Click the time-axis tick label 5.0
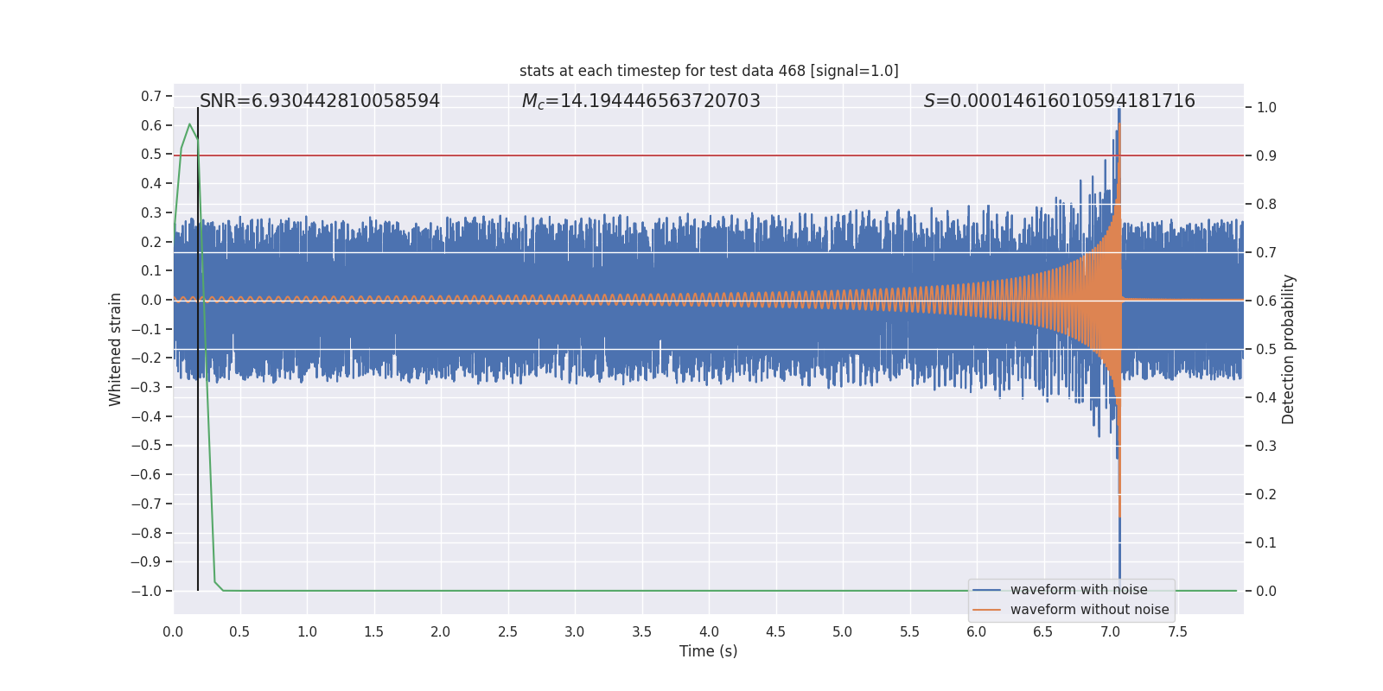This screenshot has height=691, width=1383. point(843,632)
